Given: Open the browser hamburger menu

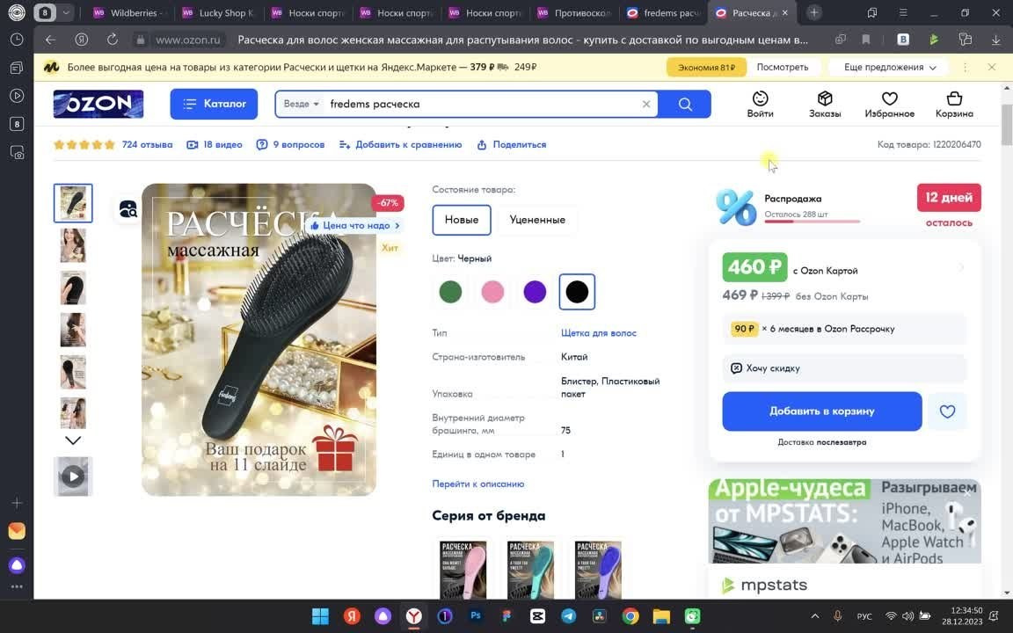Looking at the screenshot, I should [902, 12].
